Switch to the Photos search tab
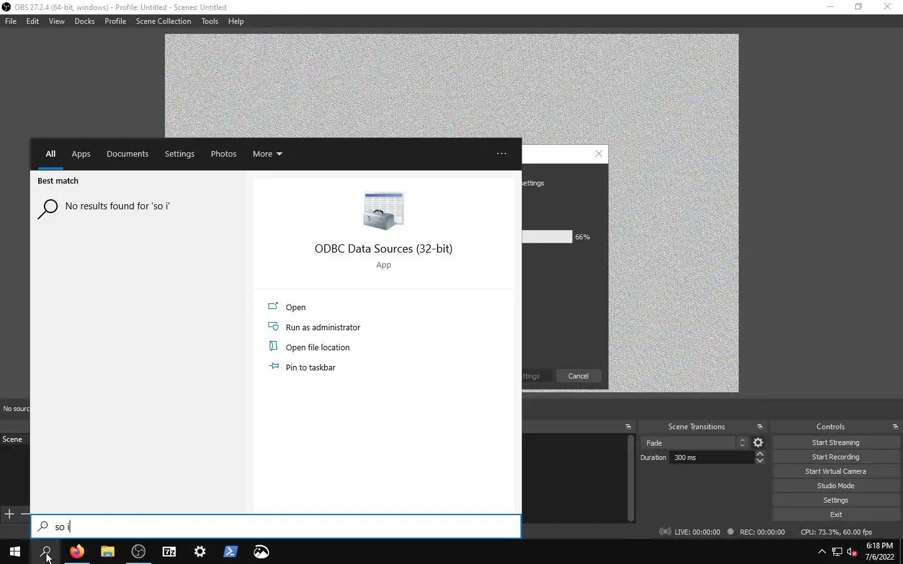 223,154
